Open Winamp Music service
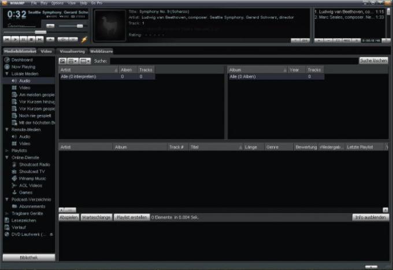 pos(32,178)
